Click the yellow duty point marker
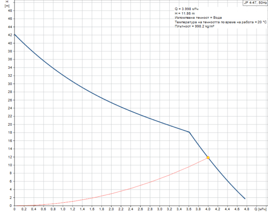The width and height of the screenshot is (268, 212). [208, 157]
